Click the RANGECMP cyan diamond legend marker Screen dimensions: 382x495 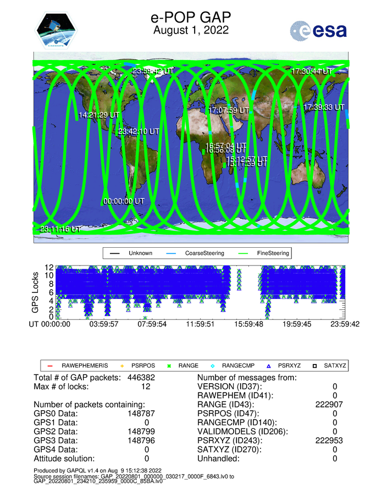[213, 365]
